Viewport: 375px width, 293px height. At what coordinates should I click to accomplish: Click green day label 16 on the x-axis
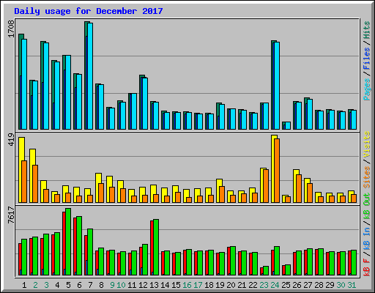[x=187, y=285]
